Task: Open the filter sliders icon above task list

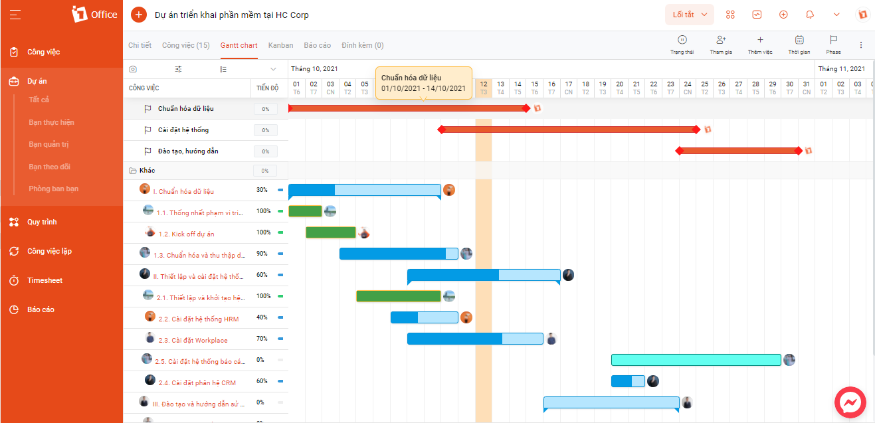Action: (x=178, y=69)
